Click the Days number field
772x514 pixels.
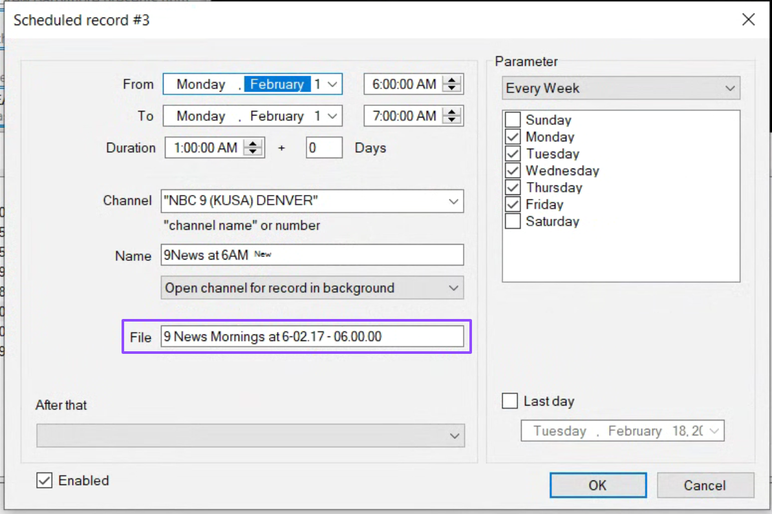pos(323,148)
